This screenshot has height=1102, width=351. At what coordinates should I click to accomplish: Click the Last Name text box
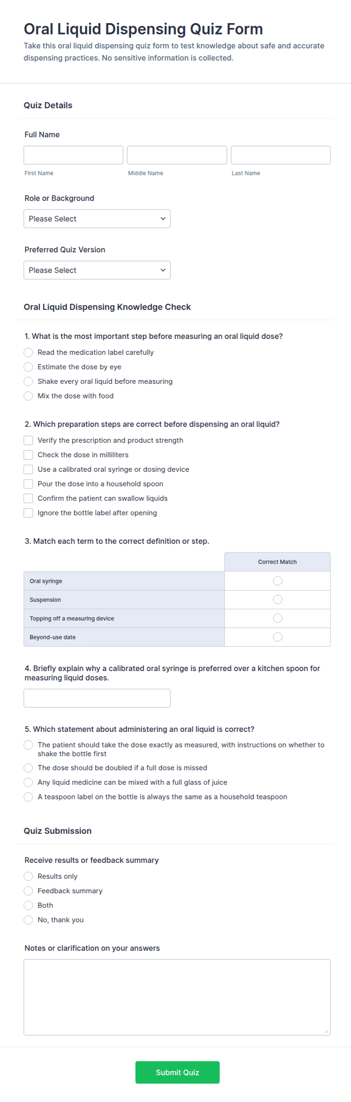[x=280, y=155]
